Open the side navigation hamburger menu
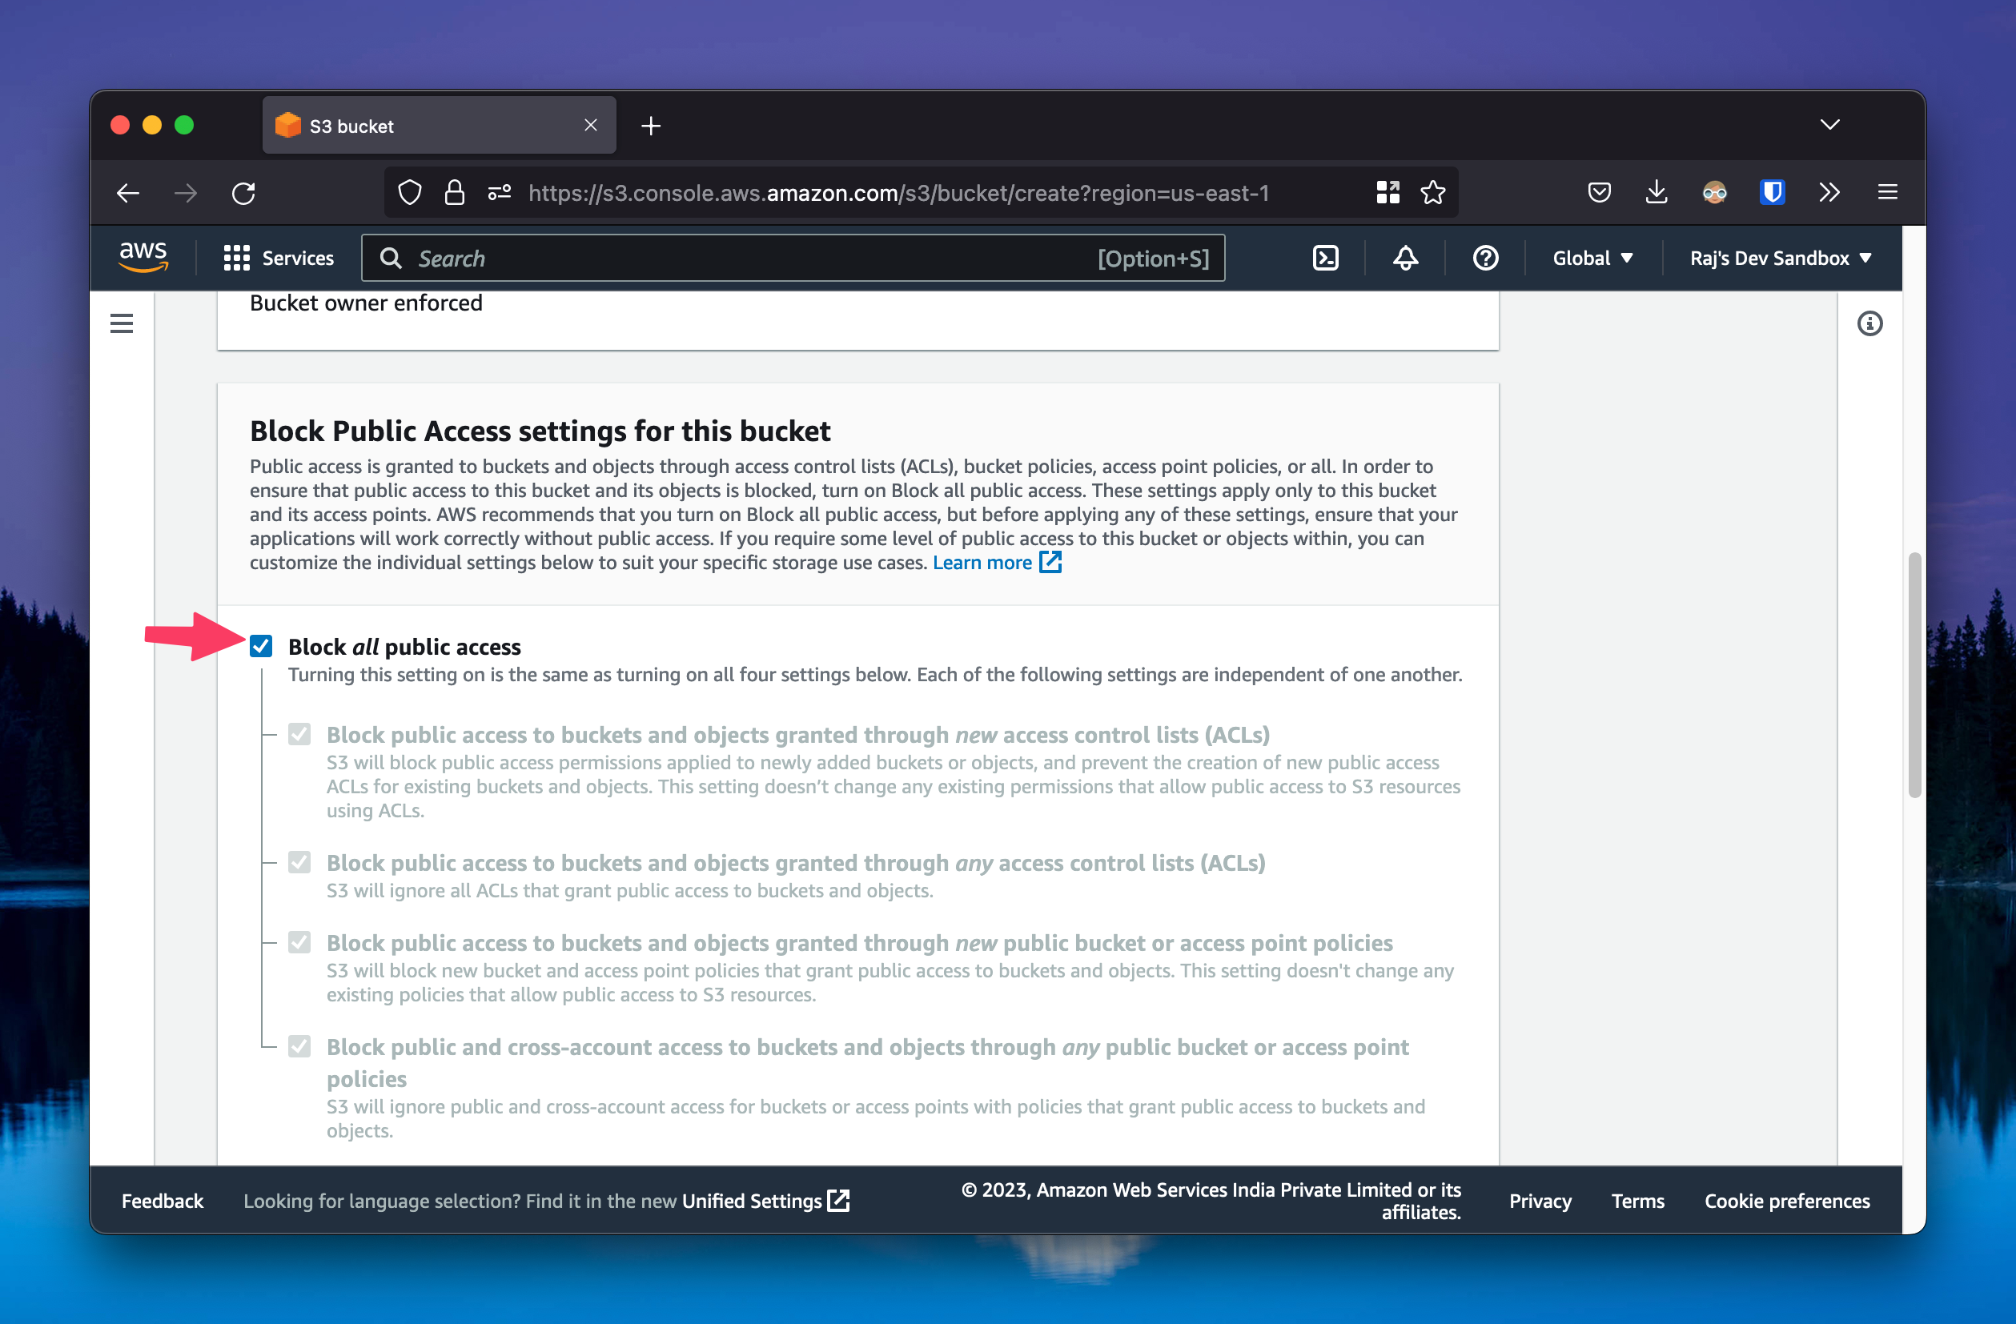The image size is (2016, 1324). [122, 323]
